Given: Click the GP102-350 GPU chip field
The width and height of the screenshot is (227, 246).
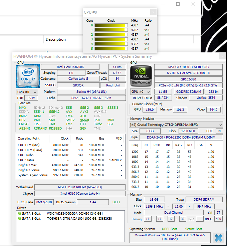Looking at the screenshot, I should click(x=188, y=79).
